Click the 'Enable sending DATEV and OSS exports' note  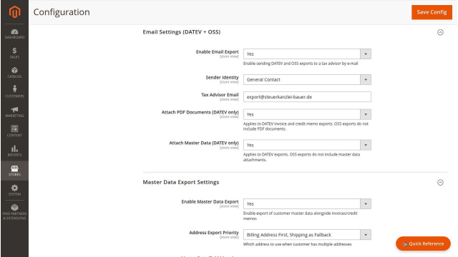click(x=301, y=64)
